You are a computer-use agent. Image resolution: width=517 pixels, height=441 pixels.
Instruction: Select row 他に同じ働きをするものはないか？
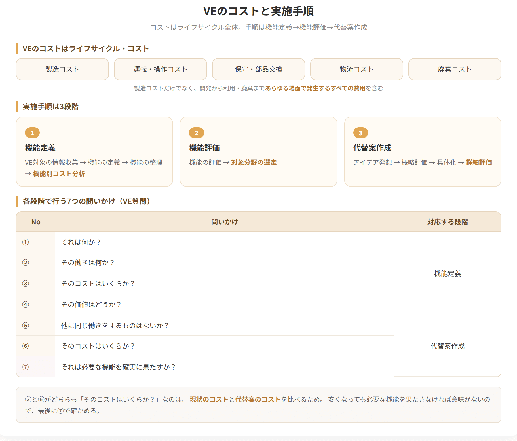[x=205, y=325]
